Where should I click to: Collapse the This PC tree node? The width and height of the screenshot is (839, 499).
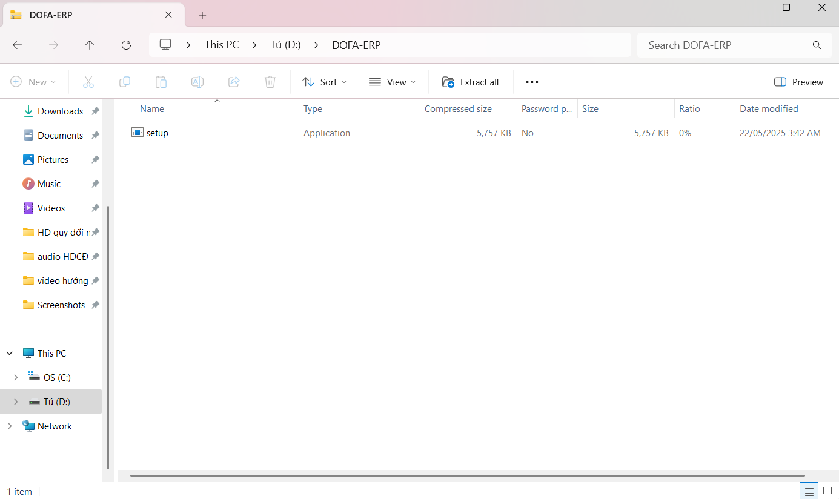(x=10, y=353)
